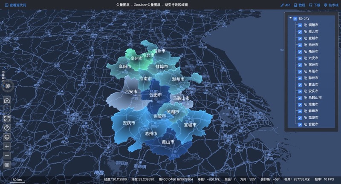Open the help question-mark button
The height and width of the screenshot is (184, 341).
[7, 128]
